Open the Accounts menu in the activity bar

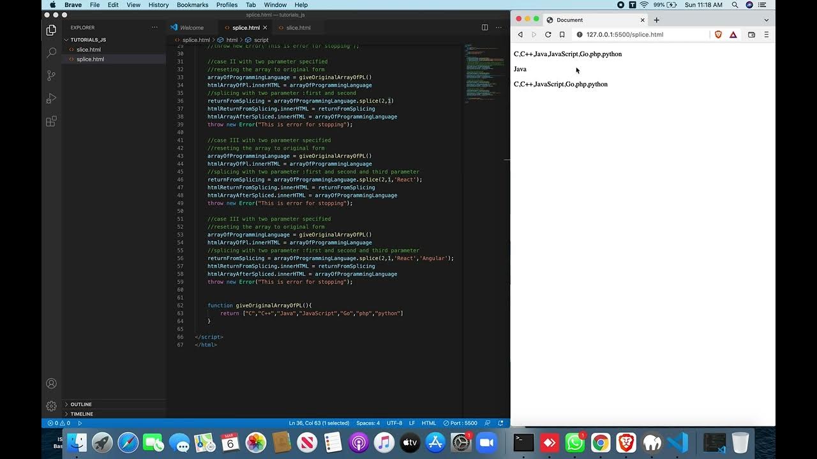click(x=52, y=383)
